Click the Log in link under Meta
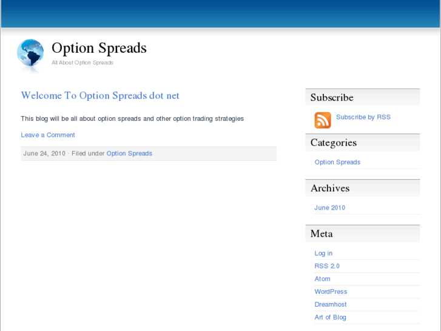441x331 pixels. pos(323,253)
